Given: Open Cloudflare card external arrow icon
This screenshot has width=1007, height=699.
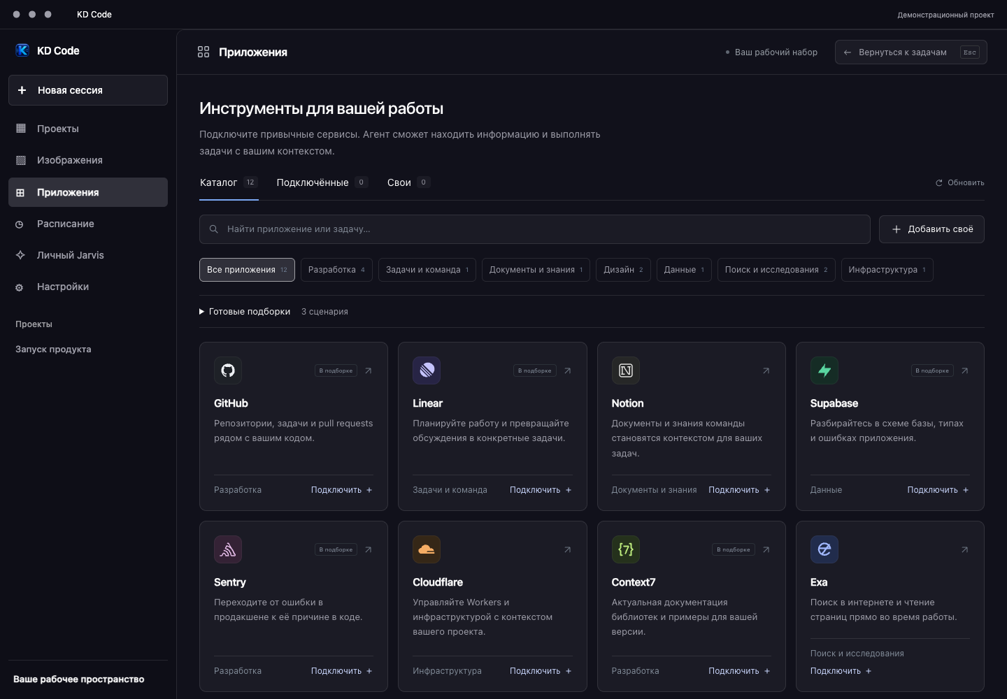Looking at the screenshot, I should pyautogui.click(x=567, y=549).
